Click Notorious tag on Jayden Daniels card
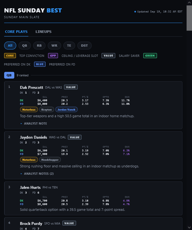The image size is (192, 230). (29, 160)
